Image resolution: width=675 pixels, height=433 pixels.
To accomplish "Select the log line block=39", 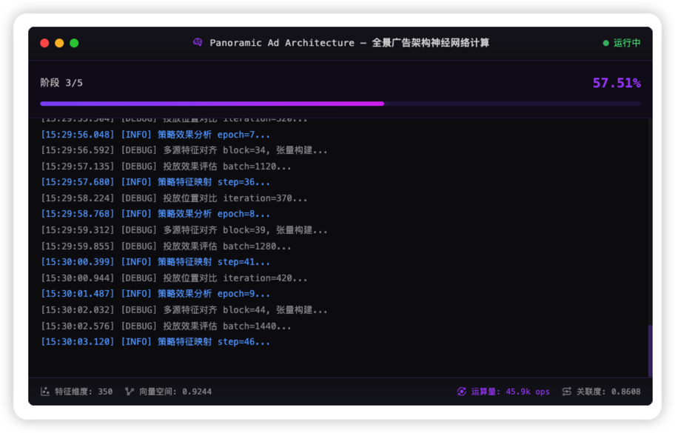I will 184,230.
